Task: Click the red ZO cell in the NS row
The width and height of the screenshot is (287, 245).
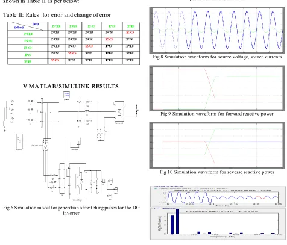Action: (109, 39)
